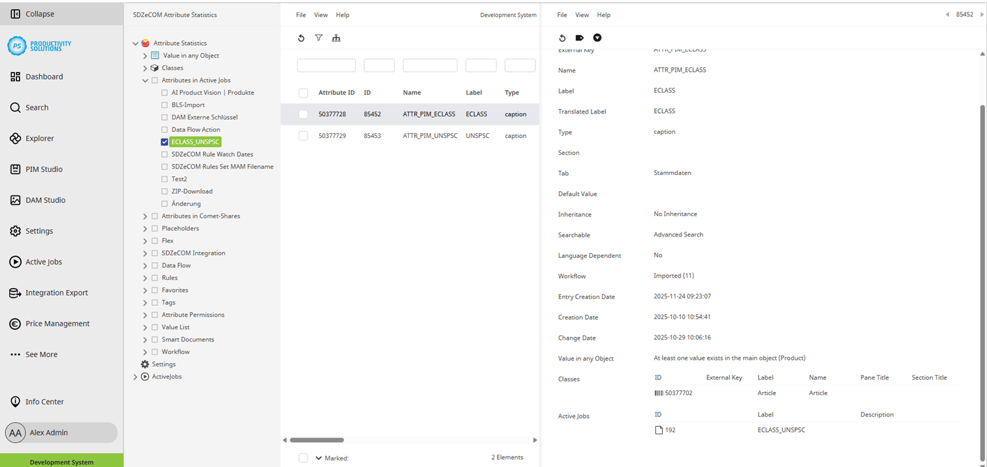This screenshot has height=467, width=987.
Task: Select the checkbox of row ATTR_PIM_ECLASS
Action: click(x=303, y=114)
